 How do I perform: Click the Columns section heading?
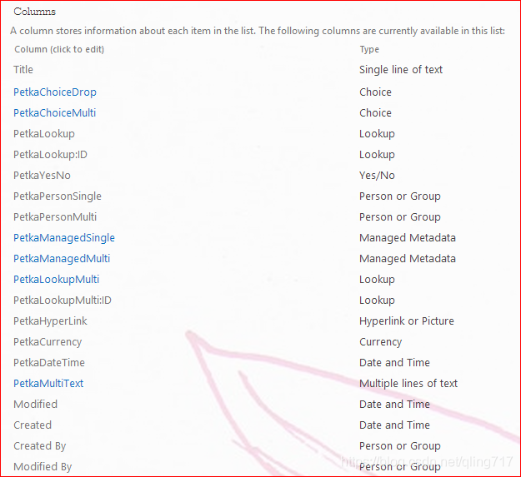[34, 12]
